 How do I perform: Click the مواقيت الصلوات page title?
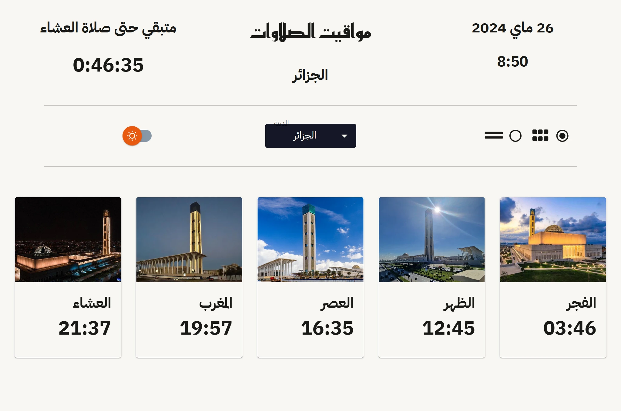[x=310, y=32]
